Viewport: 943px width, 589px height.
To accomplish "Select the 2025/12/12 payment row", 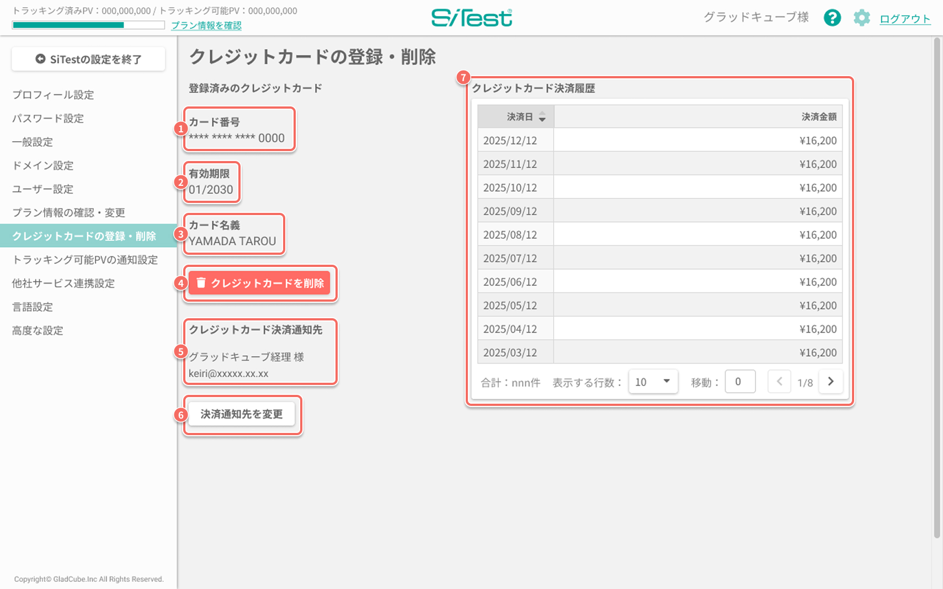I will click(660, 140).
